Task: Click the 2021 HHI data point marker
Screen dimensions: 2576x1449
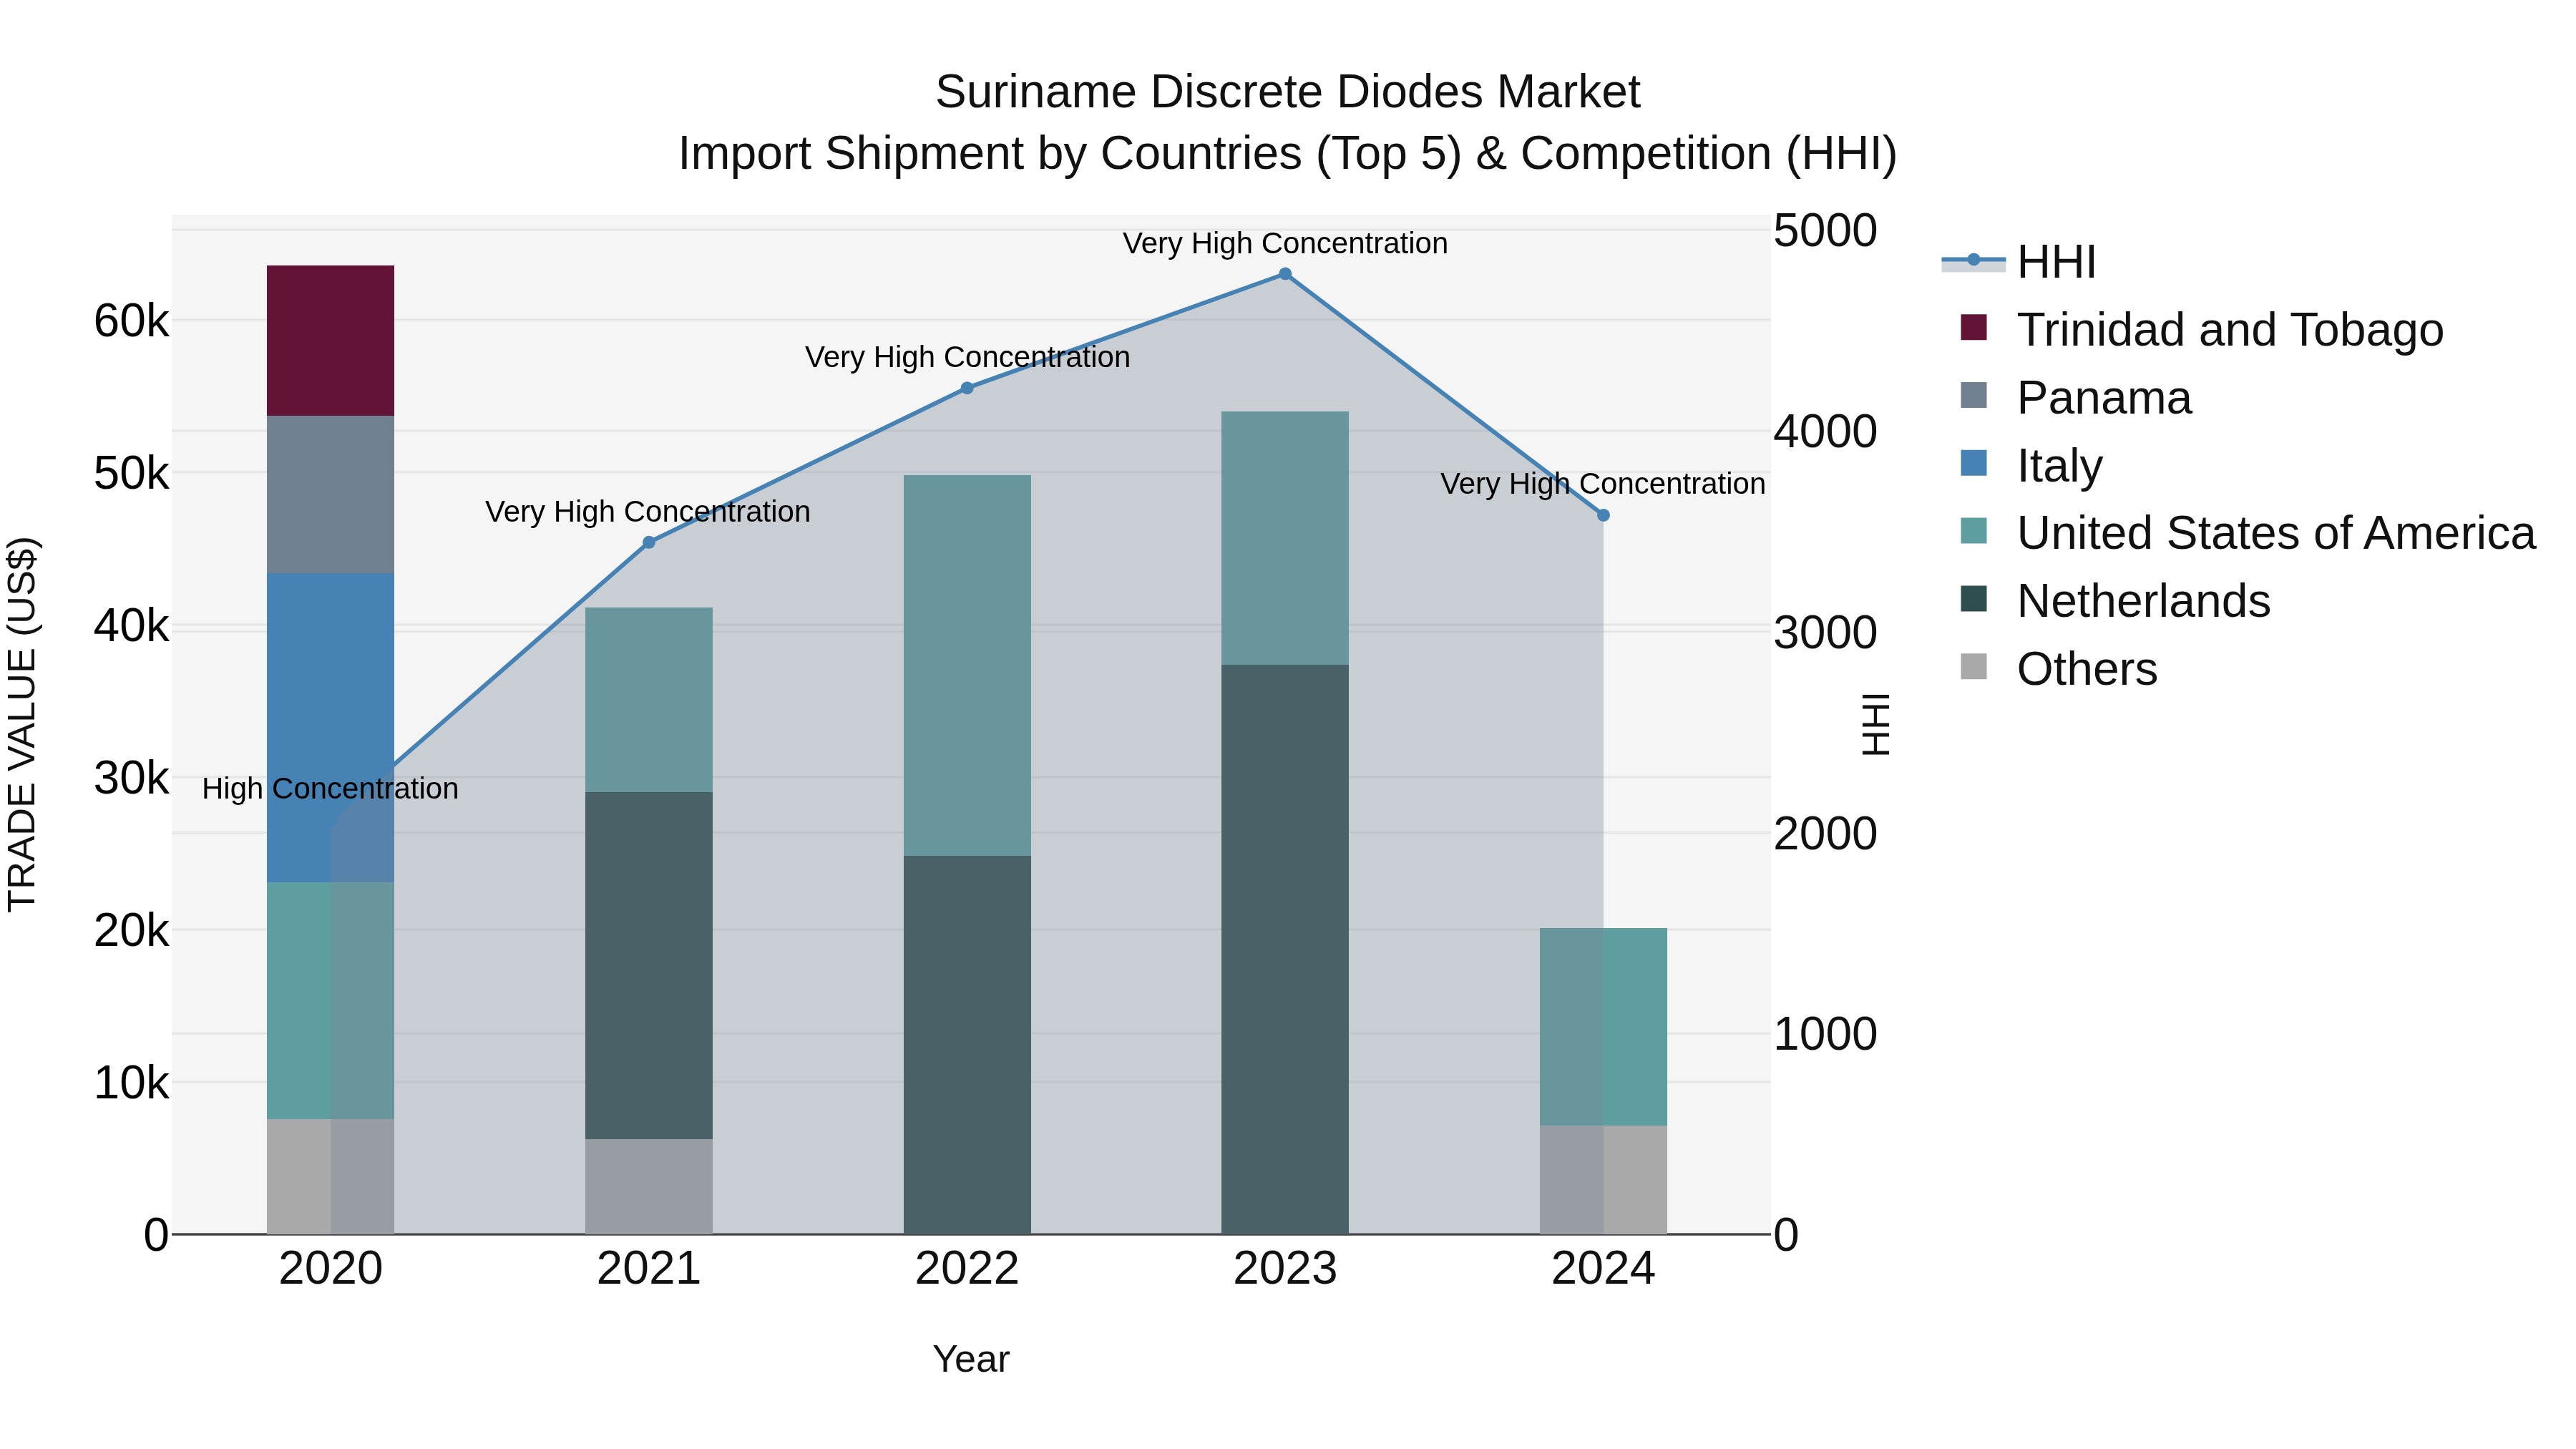Action: click(649, 542)
